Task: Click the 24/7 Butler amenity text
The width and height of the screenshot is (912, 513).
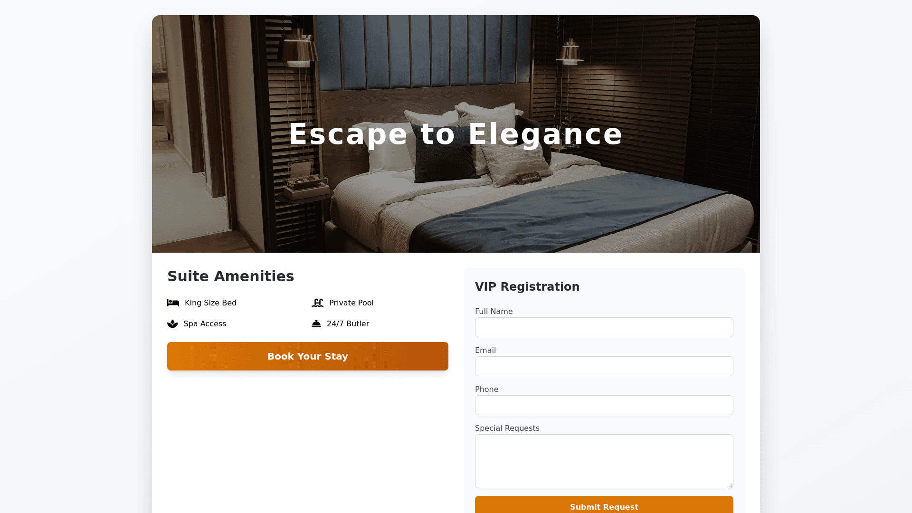Action: (348, 324)
